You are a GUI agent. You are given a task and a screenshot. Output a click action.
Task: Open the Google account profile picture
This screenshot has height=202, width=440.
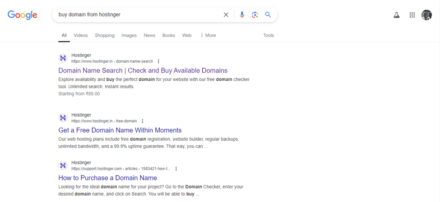(426, 15)
